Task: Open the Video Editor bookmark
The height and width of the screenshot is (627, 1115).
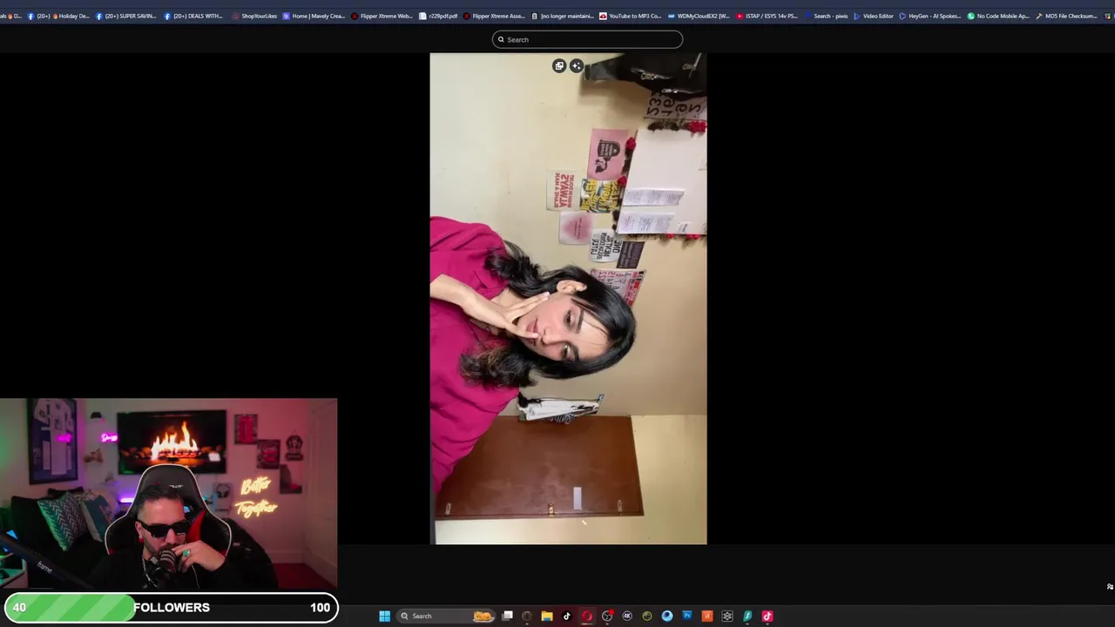Action: [x=874, y=16]
